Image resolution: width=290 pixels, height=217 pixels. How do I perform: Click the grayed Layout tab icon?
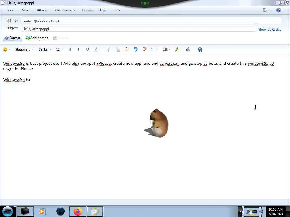[55, 38]
